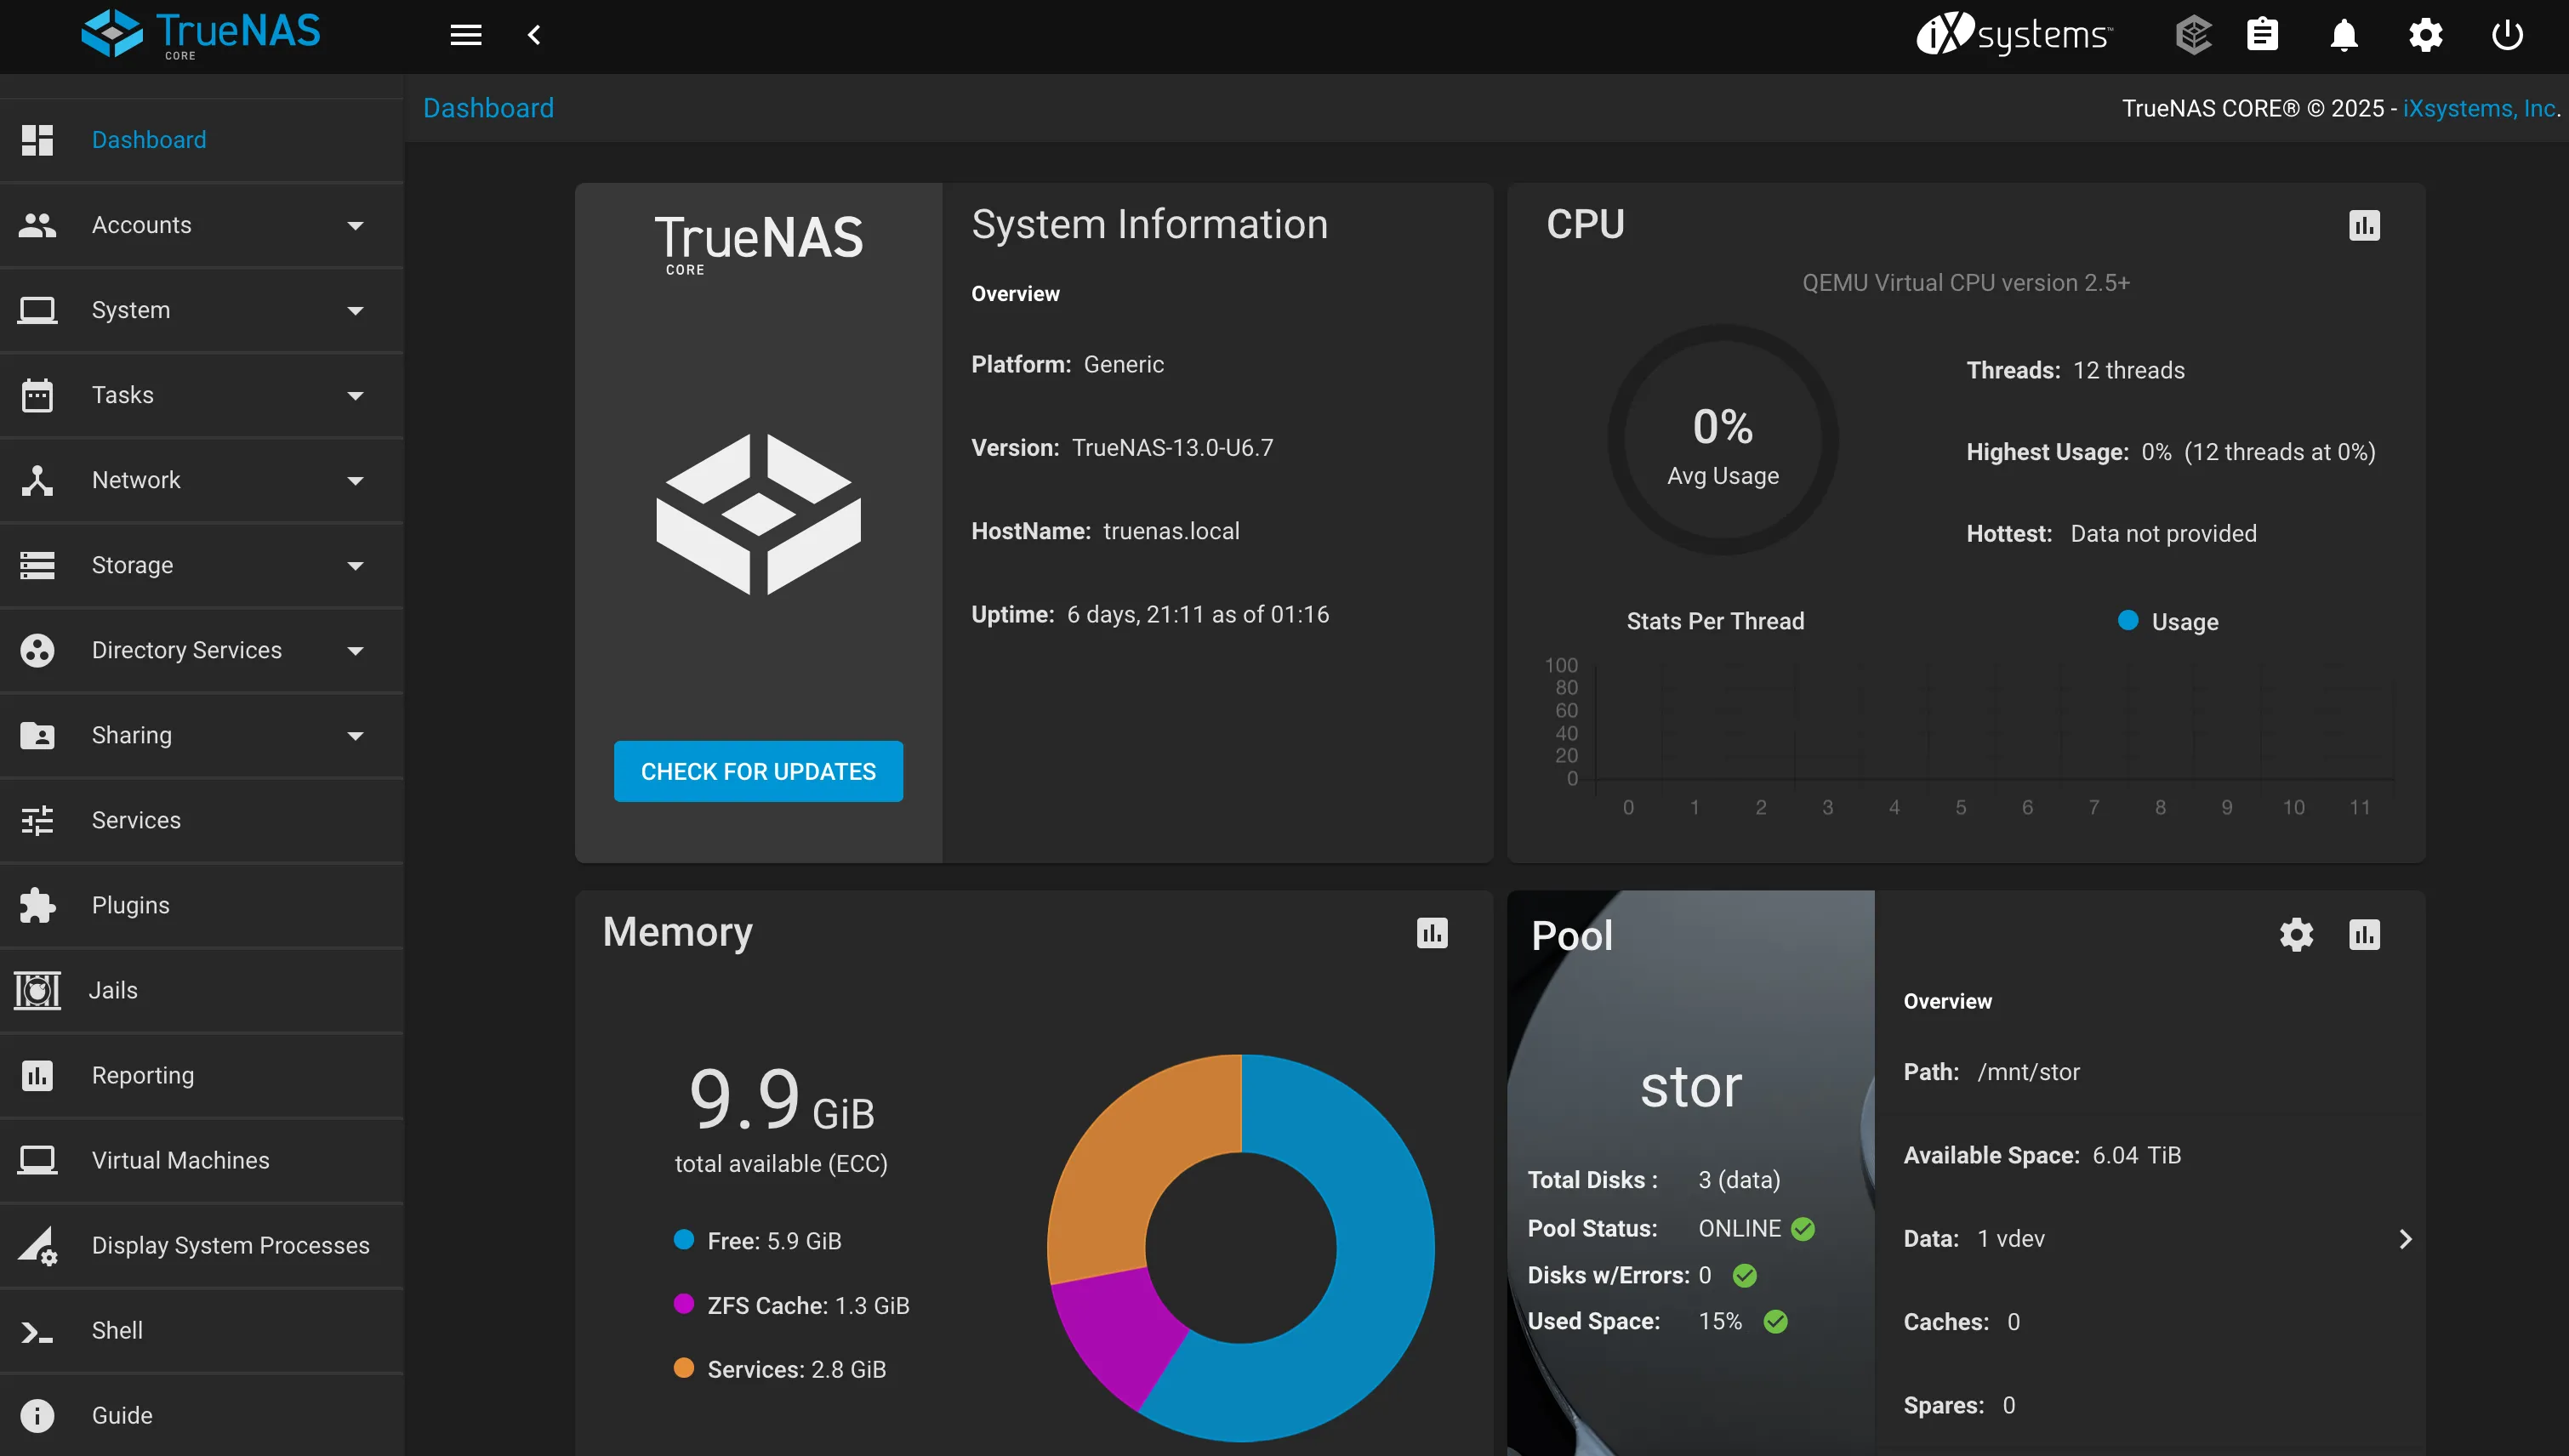Expand the Accounts menu arrow
Image resolution: width=2569 pixels, height=1456 pixels.
pyautogui.click(x=355, y=226)
